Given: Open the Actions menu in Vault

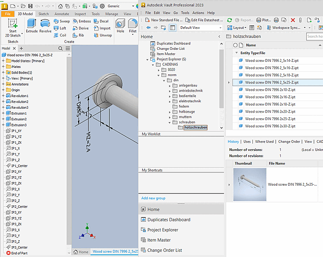Looking at the screenshot, I should click(198, 13).
